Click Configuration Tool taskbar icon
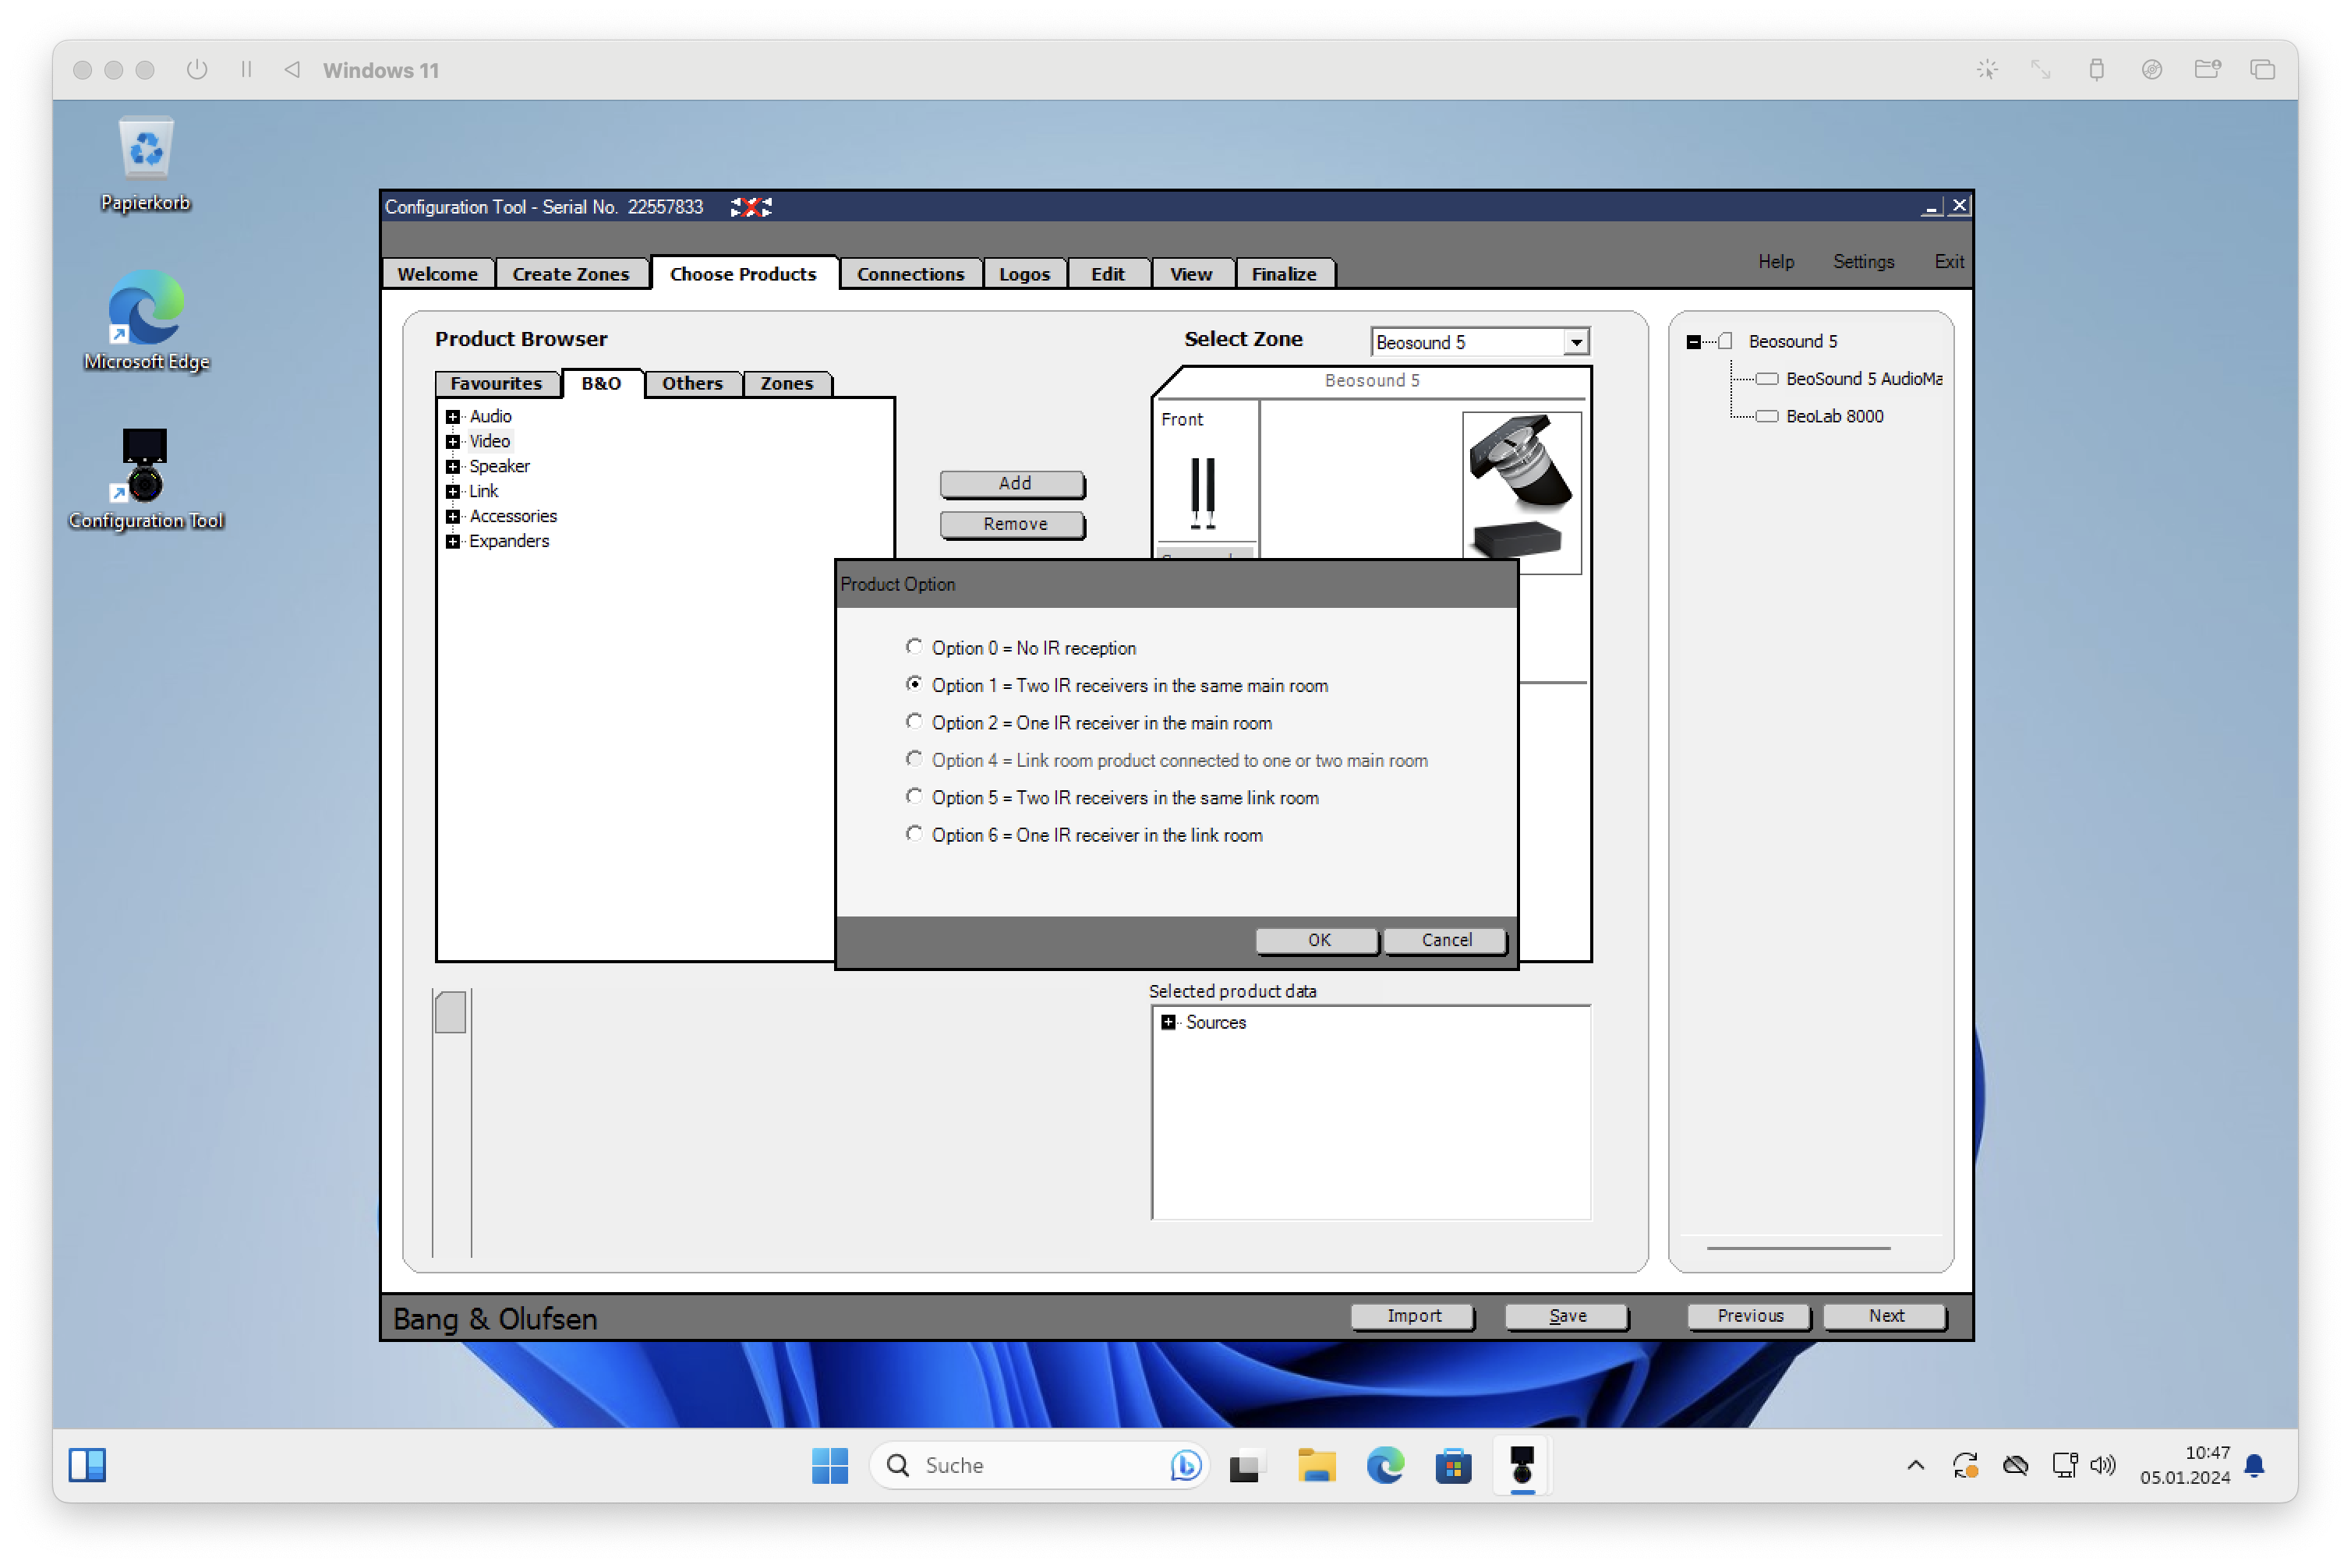This screenshot has width=2351, height=1568. coord(1522,1465)
